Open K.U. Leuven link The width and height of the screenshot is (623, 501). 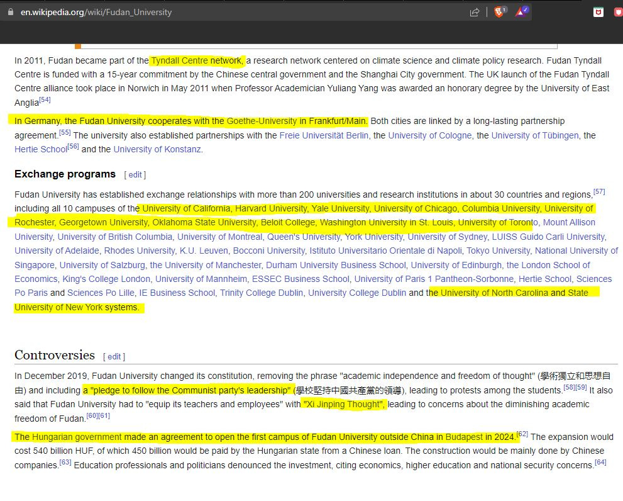[x=204, y=250]
